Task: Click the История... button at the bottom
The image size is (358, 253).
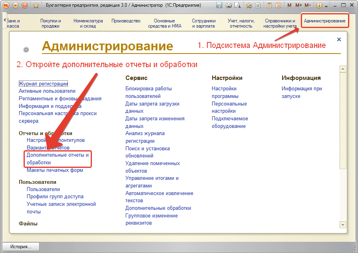Action: coord(20,247)
